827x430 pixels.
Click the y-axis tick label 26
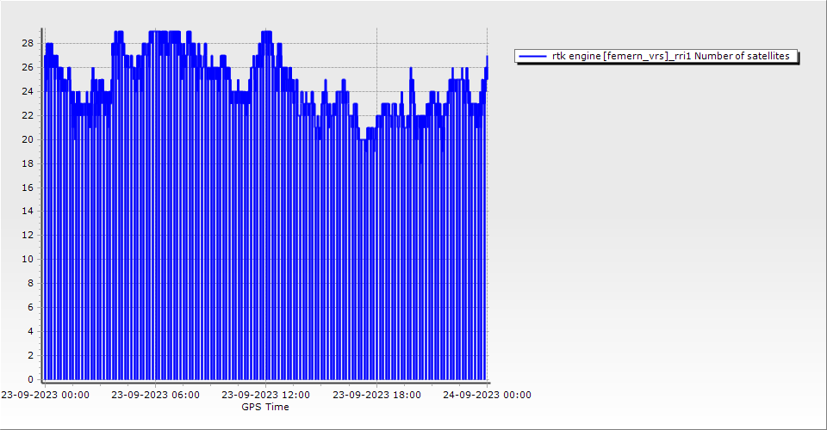click(28, 67)
